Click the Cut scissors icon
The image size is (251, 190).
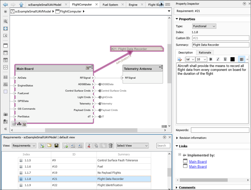(89, 145)
